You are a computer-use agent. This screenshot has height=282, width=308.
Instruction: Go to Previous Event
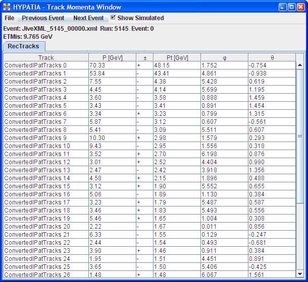43,18
